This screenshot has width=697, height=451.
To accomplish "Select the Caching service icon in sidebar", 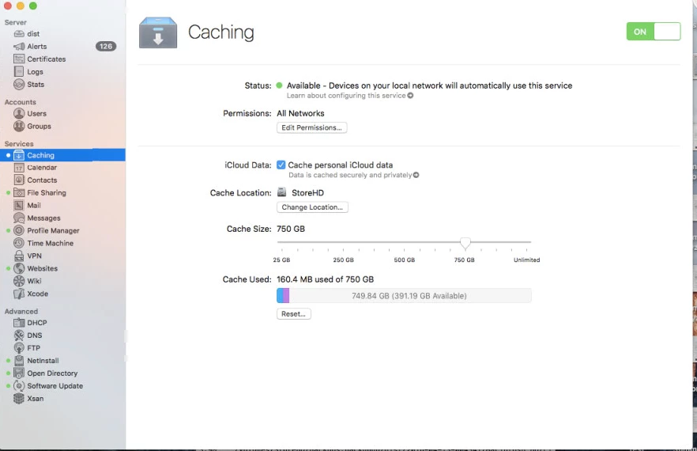I will coord(19,155).
